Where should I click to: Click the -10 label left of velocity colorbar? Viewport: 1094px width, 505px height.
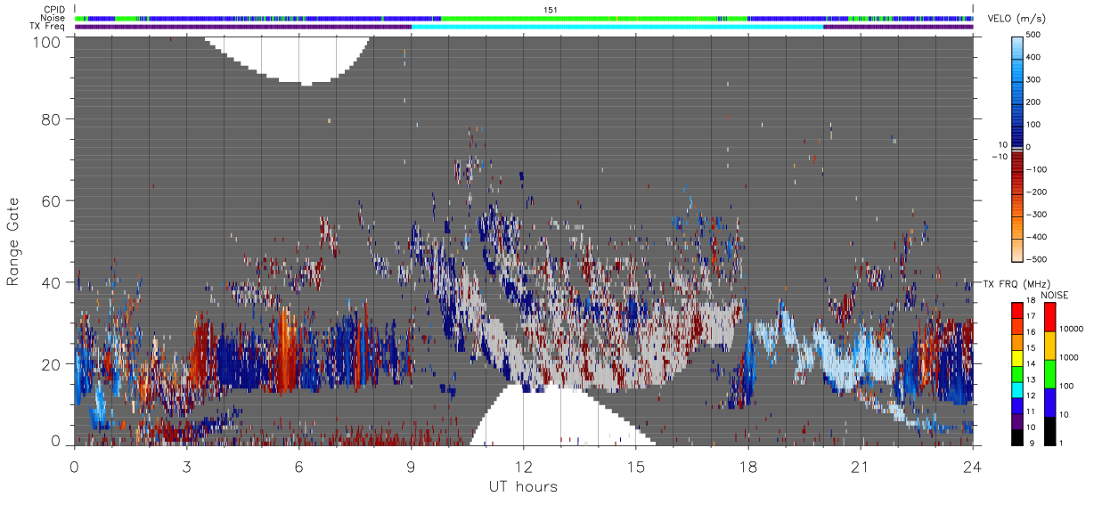[1000, 157]
